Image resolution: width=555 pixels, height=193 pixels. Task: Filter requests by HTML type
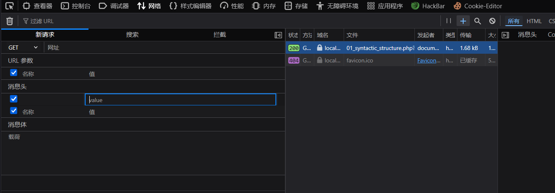coord(534,21)
